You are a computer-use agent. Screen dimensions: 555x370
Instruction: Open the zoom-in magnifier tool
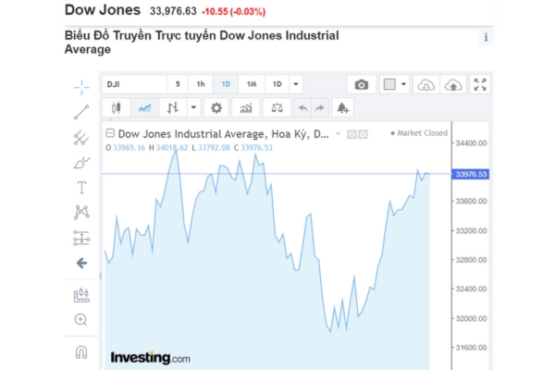tap(81, 320)
